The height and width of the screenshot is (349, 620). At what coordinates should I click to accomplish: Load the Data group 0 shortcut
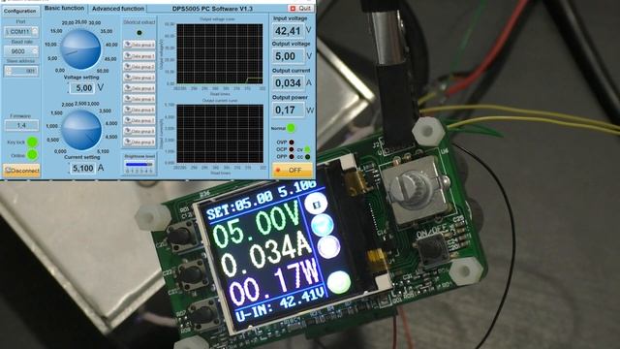139,45
